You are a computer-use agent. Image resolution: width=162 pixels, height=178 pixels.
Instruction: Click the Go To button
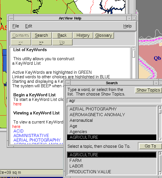coord(150,146)
